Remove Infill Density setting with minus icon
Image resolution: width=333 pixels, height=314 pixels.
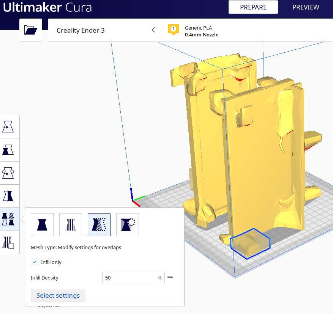(170, 277)
